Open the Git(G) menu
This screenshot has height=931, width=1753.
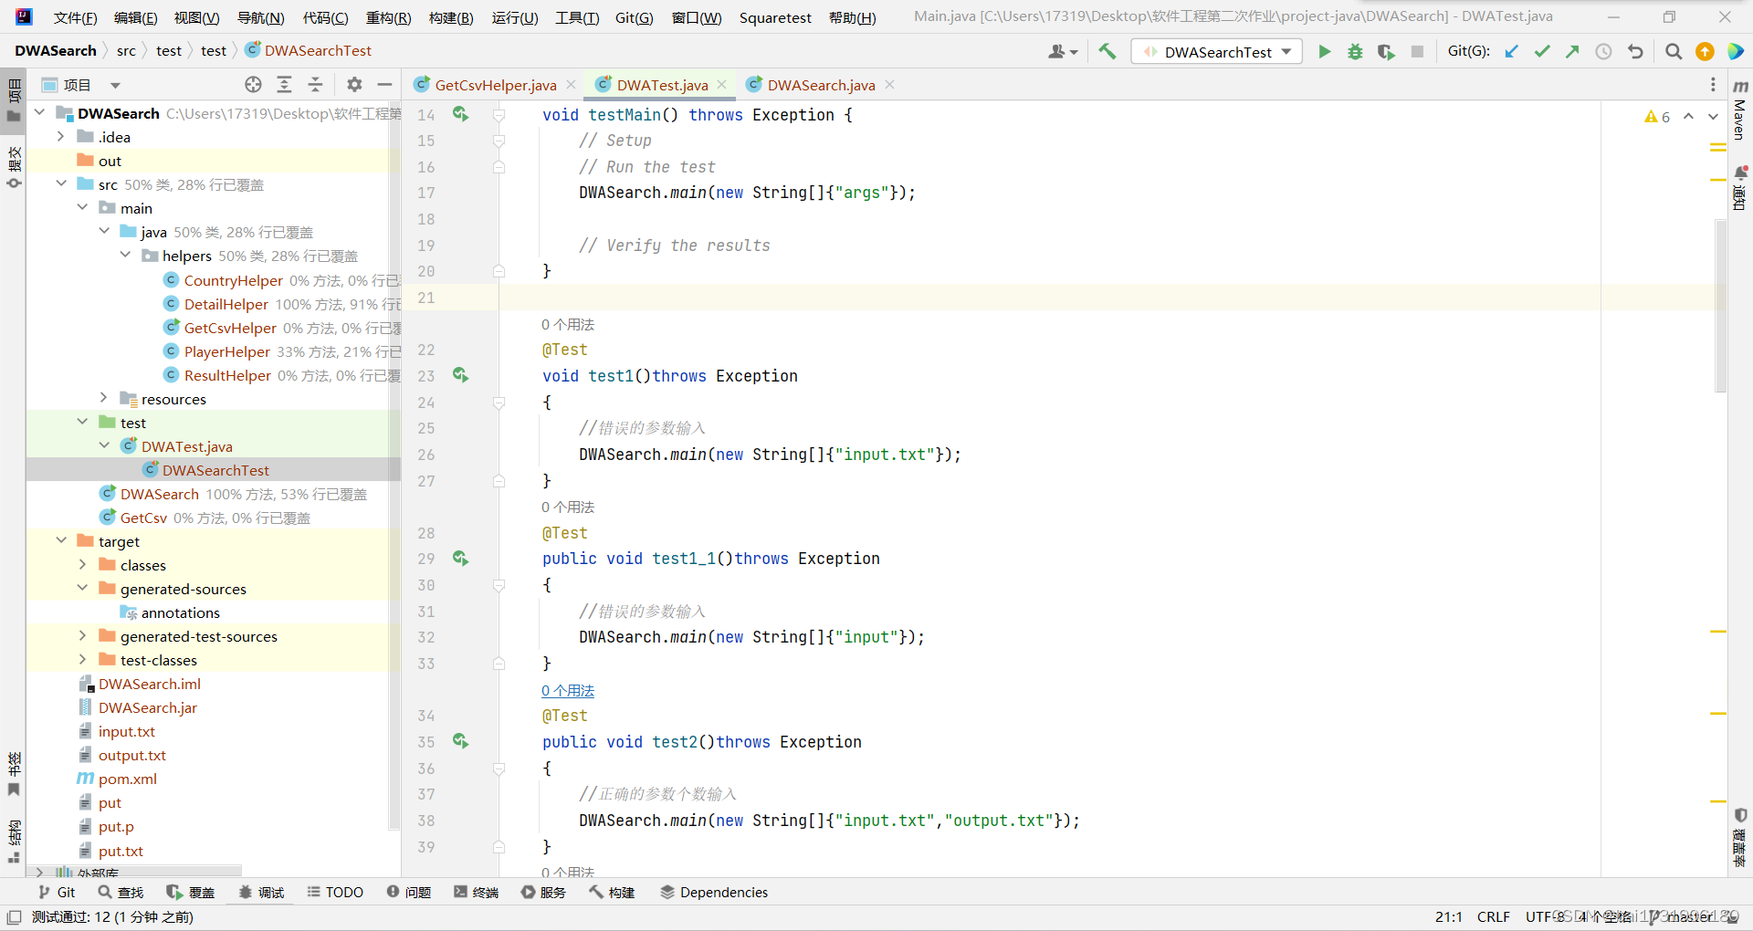pos(634,17)
